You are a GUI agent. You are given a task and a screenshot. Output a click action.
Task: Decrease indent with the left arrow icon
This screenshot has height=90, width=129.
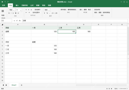pos(26,12)
